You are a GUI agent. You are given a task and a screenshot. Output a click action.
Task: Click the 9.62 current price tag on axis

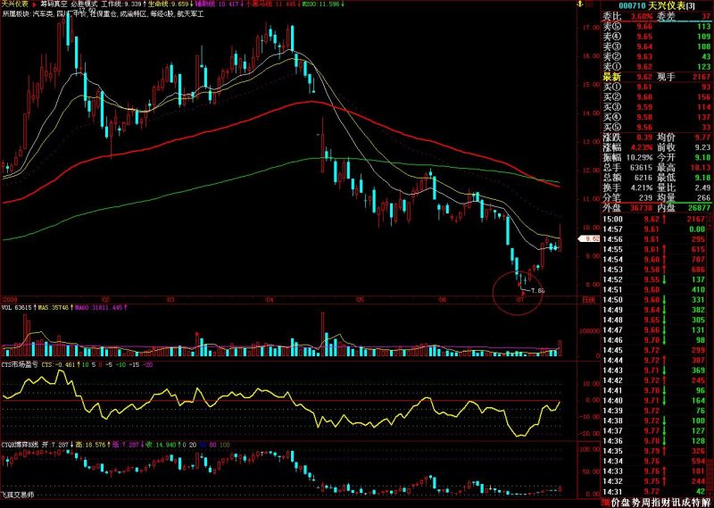pos(589,238)
